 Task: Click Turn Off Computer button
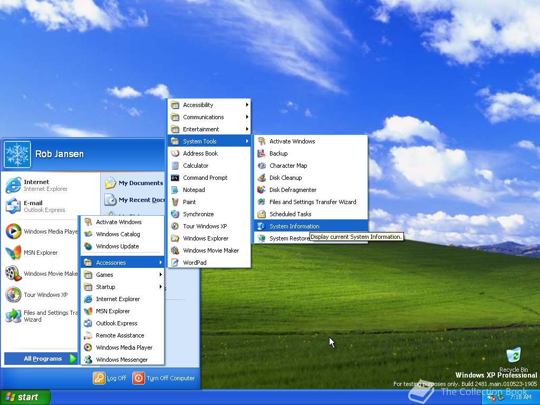164,378
